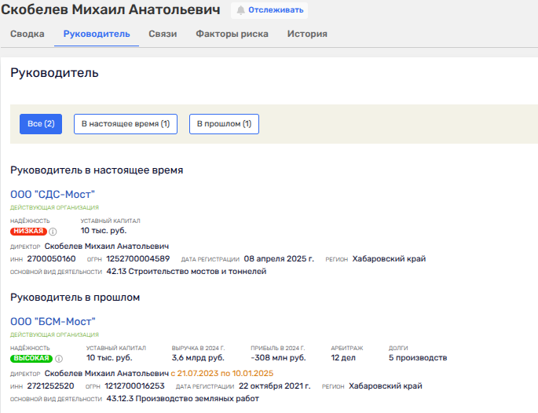Open the Факторы риска tab
538x413 pixels.
click(232, 34)
